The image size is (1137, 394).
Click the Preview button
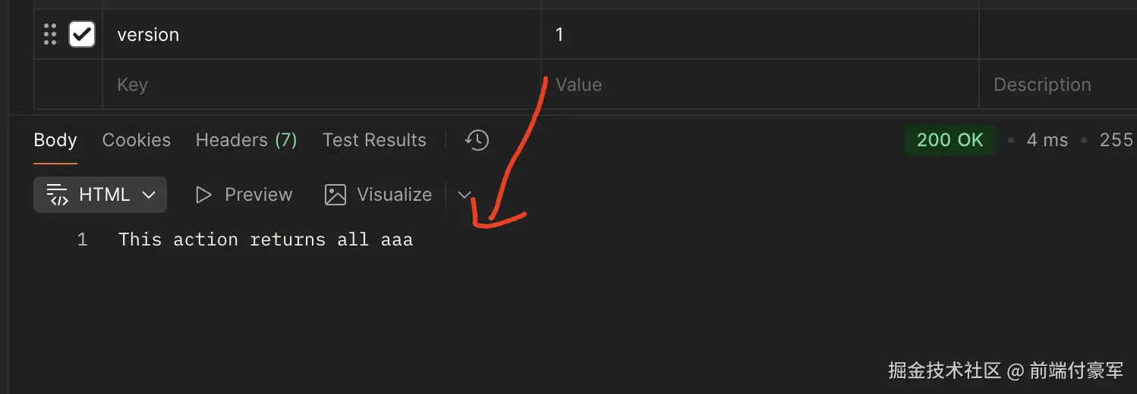[x=244, y=195]
